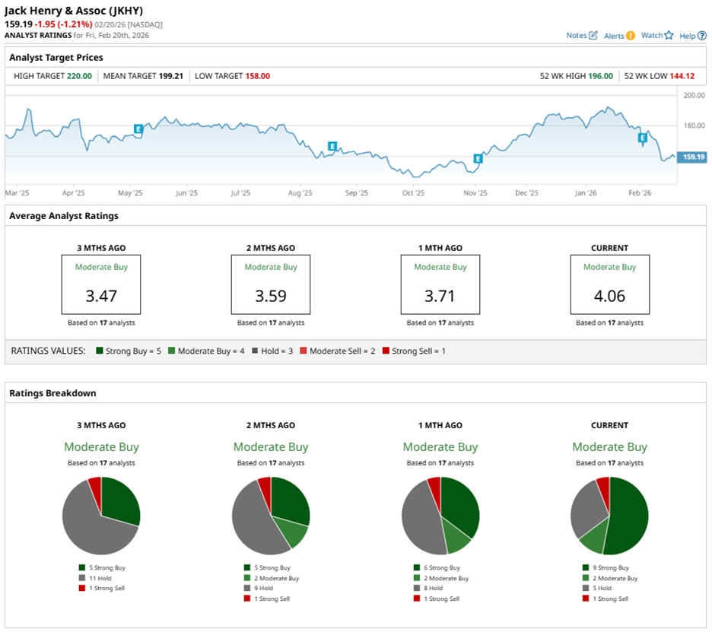Click the '6 Strong Buy' legend entry

click(x=437, y=567)
